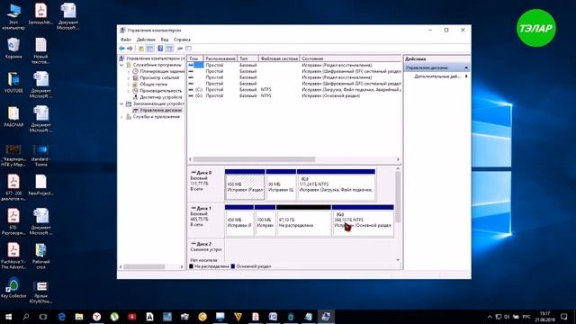Viewport: 576px width, 324px height.
Task: Collapse the Служебные программы node
Action: (121, 65)
